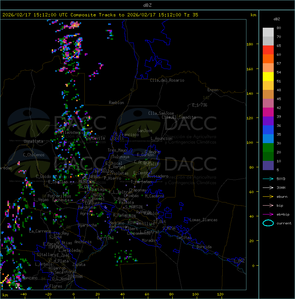Screen dimensions: 295x299
Task: Click the 'TUNUYAN' town label
Action: [x=75, y=277]
